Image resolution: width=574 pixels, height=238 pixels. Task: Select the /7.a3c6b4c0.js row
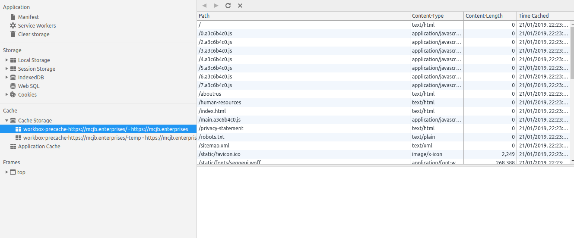pos(384,85)
